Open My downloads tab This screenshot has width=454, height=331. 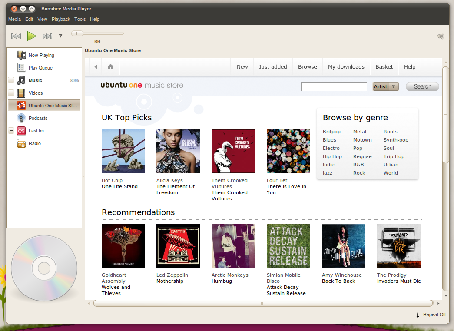(346, 66)
